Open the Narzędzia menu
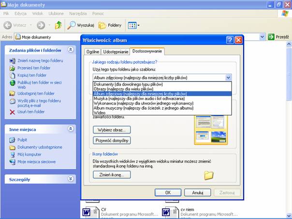The image size is (292, 219). point(77,14)
